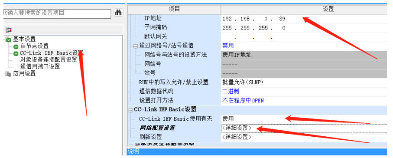The image size is (393, 158).
Task: Collapse 通过网络号/站号通信 group
Action: pyautogui.click(x=136, y=46)
